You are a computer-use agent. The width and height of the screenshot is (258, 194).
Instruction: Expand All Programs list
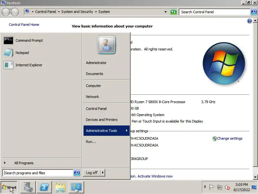tap(42, 163)
